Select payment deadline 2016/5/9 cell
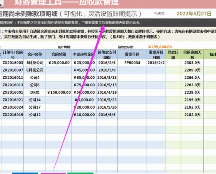 107,70
